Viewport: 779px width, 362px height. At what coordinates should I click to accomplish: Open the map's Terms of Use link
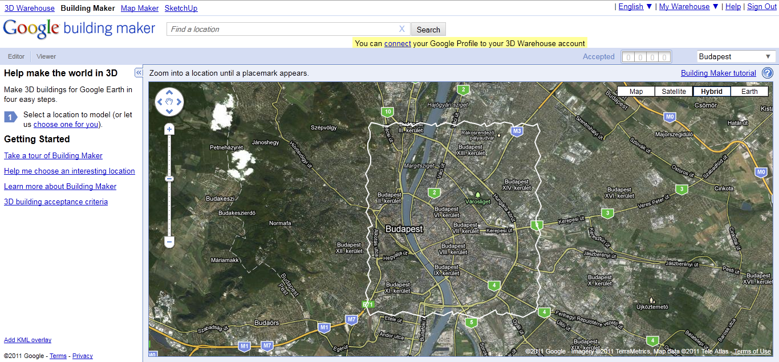(x=752, y=351)
